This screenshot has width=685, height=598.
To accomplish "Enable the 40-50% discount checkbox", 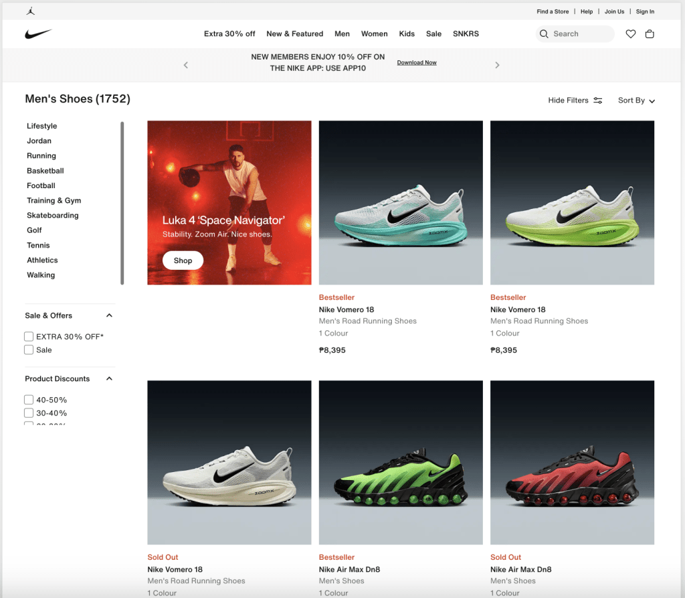I will 29,400.
